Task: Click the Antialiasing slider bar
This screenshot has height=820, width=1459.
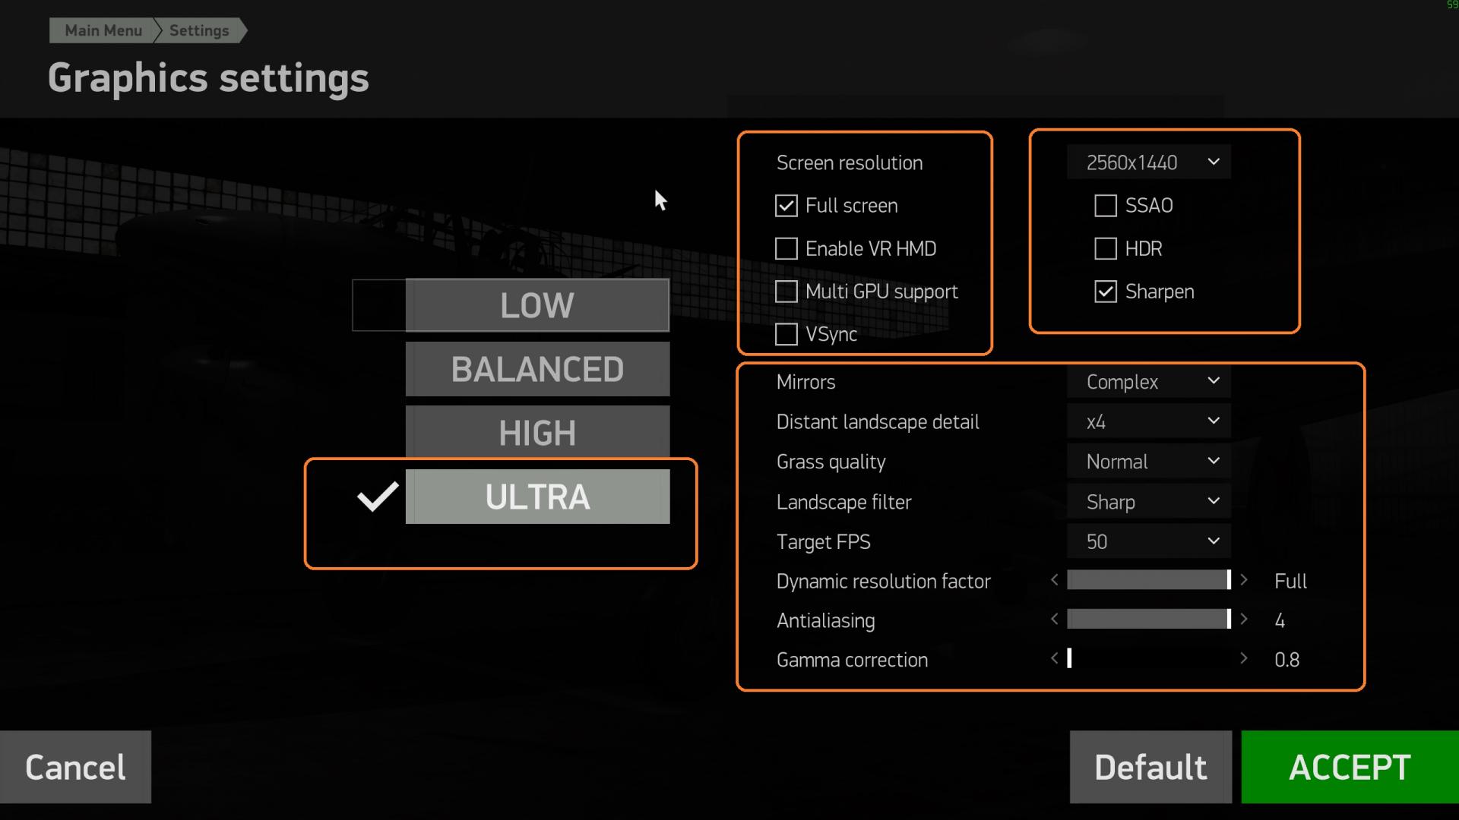Action: click(1149, 620)
